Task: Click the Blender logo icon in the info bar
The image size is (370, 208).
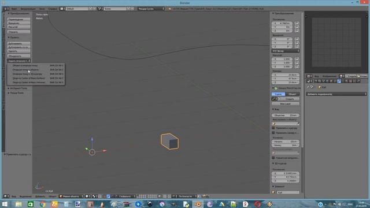Action: coord(169,9)
